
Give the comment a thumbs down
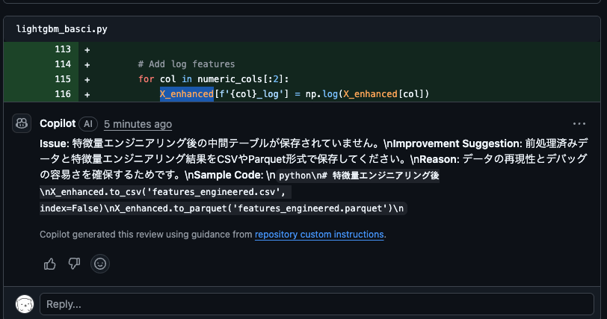(x=74, y=263)
